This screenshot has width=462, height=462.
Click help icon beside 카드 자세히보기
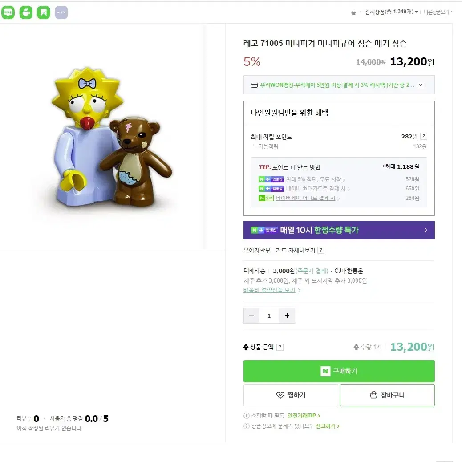(x=321, y=250)
